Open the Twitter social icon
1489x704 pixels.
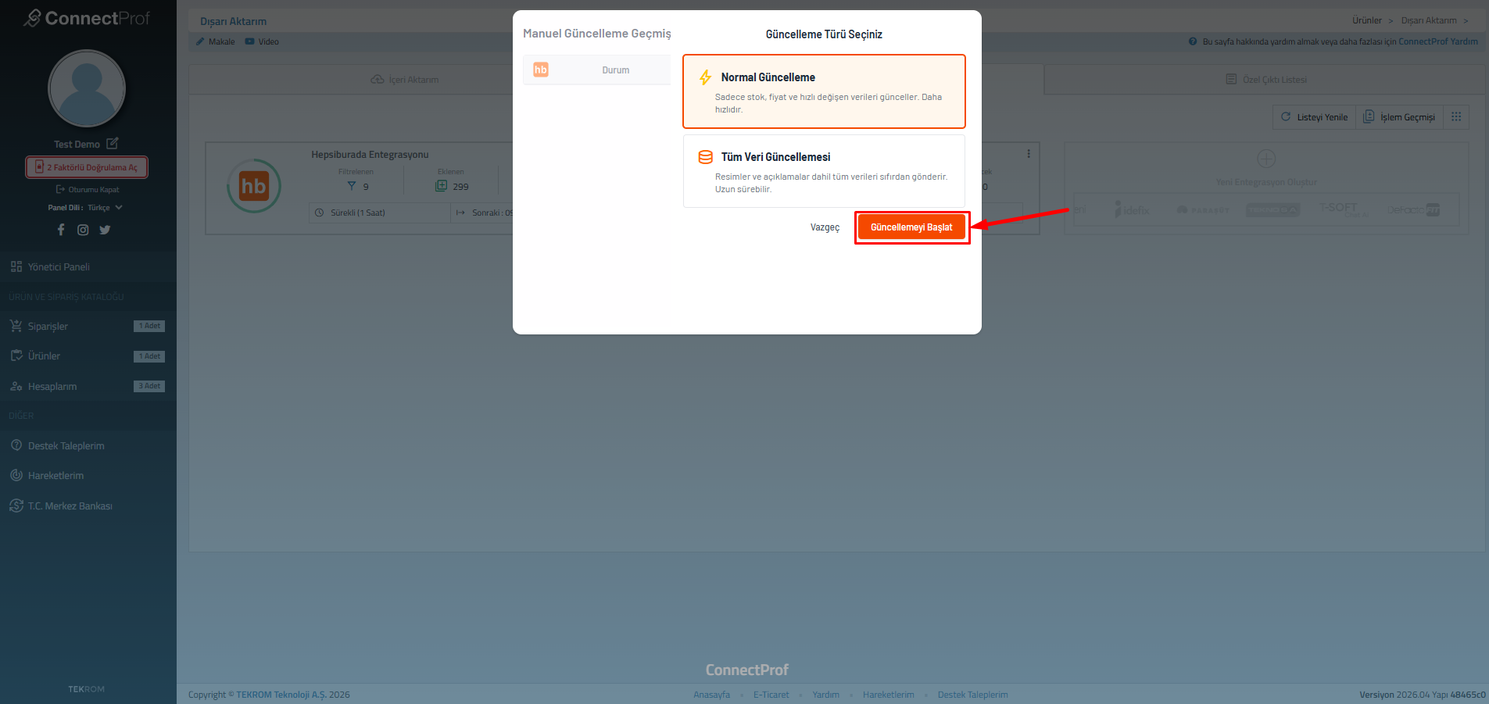pyautogui.click(x=105, y=230)
